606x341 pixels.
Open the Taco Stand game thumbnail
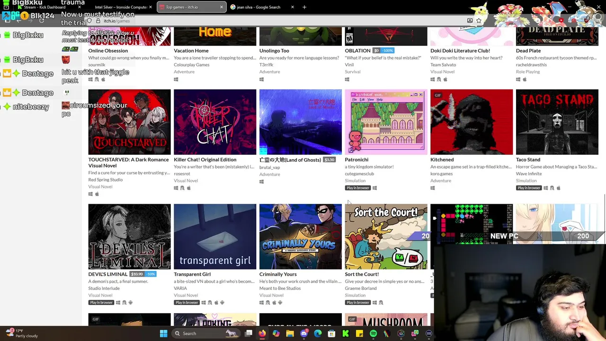pos(557,122)
